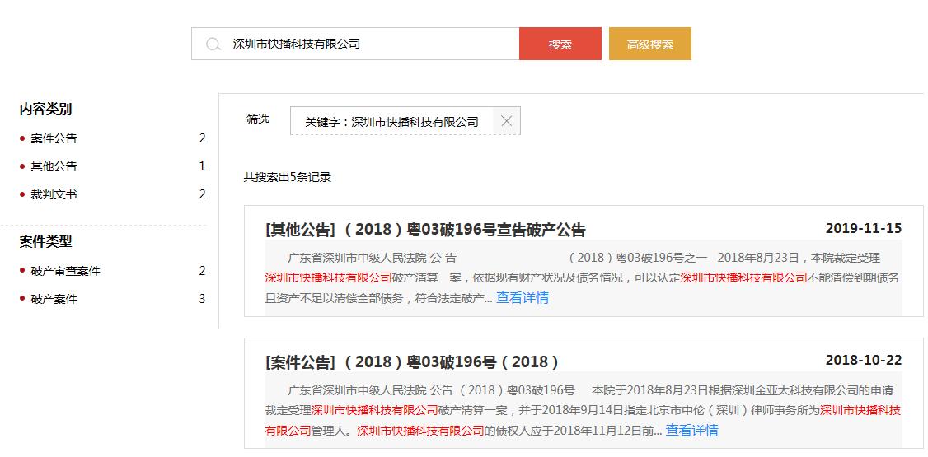The height and width of the screenshot is (457, 928).
Task: Click the red 搜索 button
Action: click(560, 44)
